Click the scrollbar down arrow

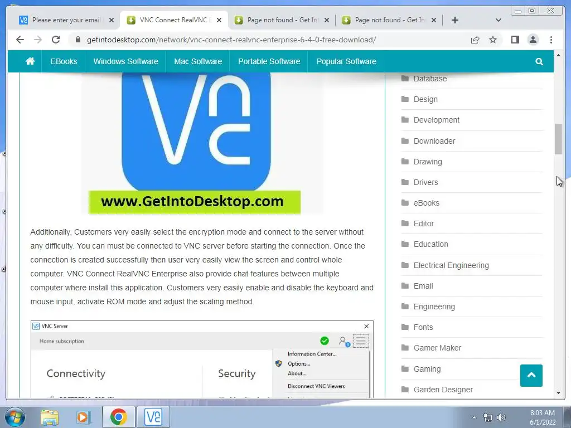click(x=558, y=393)
